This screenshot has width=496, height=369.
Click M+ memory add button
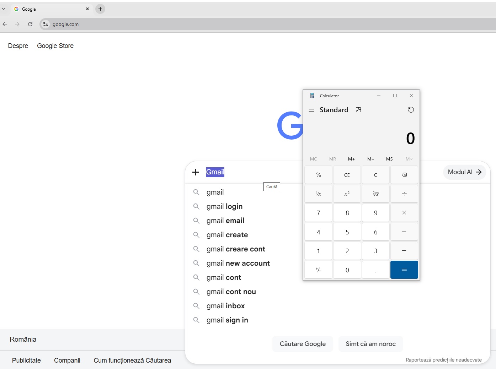pos(351,159)
